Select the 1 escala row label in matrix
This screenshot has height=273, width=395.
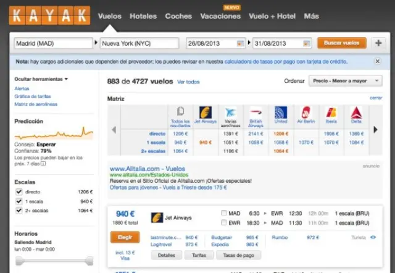tap(156, 143)
